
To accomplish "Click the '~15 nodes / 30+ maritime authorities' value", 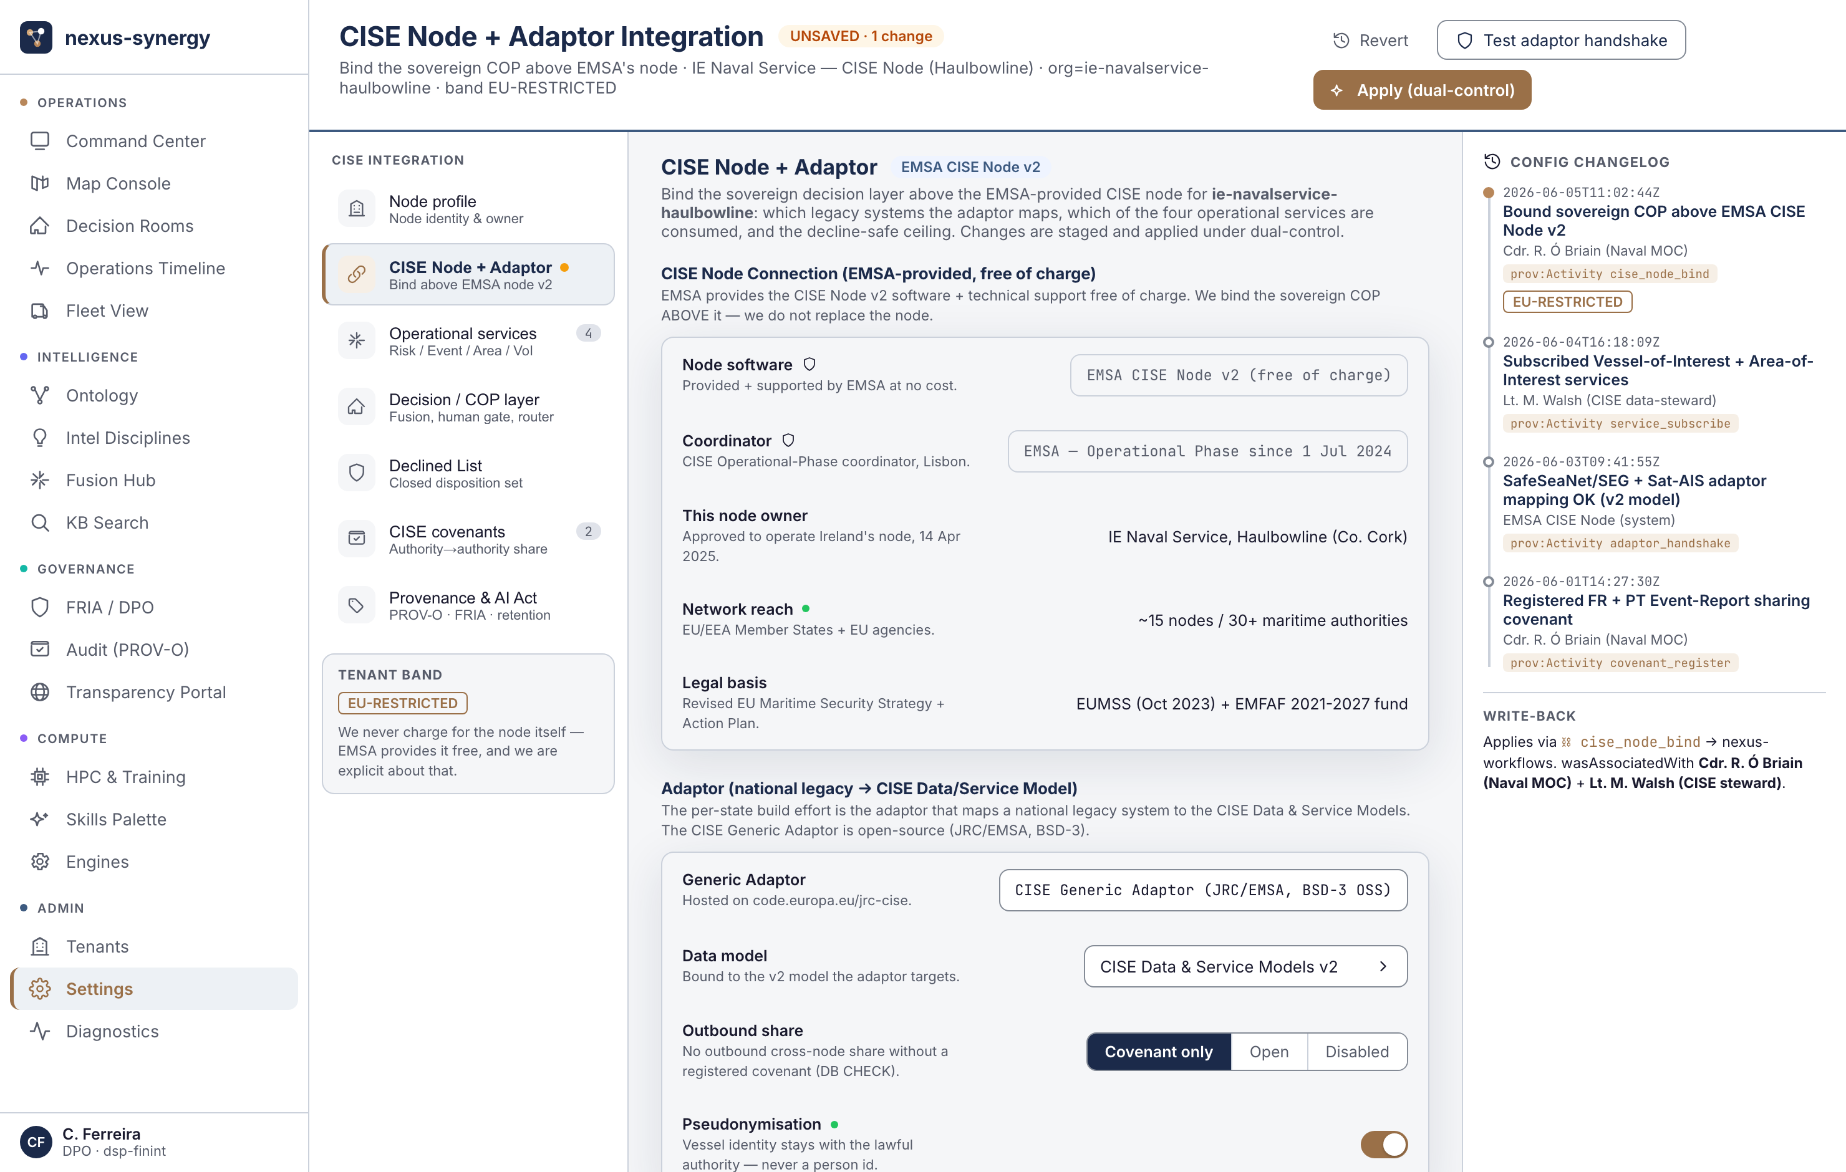I will pyautogui.click(x=1273, y=621).
